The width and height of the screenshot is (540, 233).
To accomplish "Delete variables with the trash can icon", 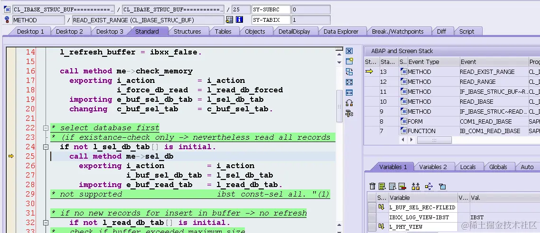I will coord(372,186).
